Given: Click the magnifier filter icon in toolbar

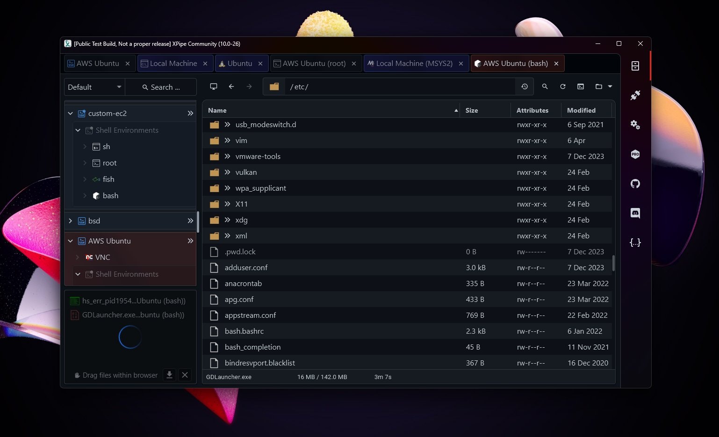Looking at the screenshot, I should 545,86.
